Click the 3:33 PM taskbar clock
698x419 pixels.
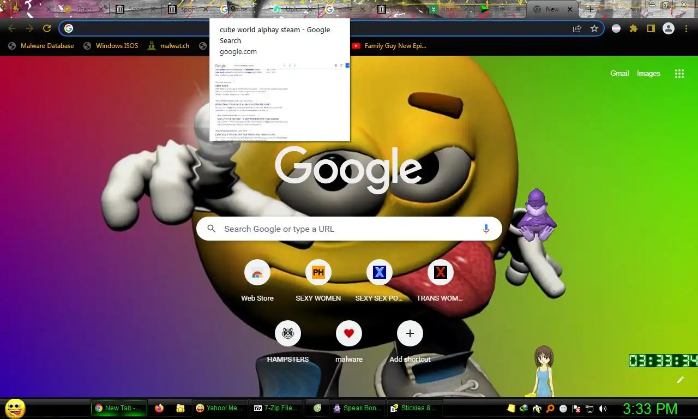tap(650, 408)
